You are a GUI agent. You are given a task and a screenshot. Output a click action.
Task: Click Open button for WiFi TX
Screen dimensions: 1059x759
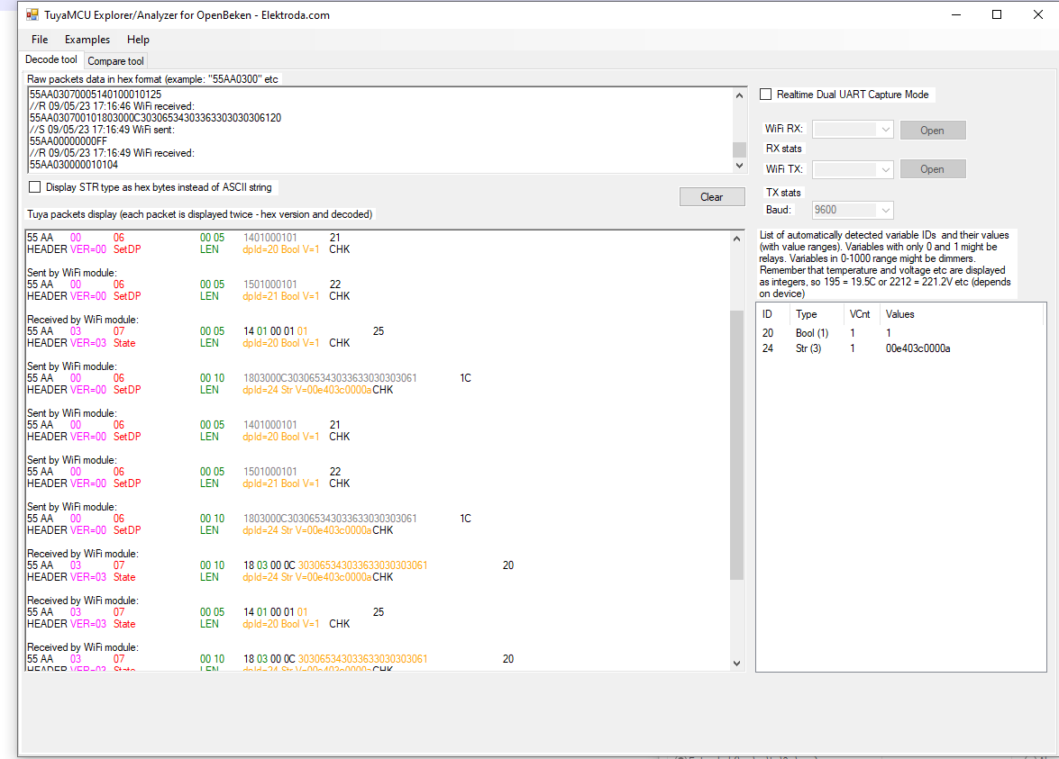[x=933, y=169]
